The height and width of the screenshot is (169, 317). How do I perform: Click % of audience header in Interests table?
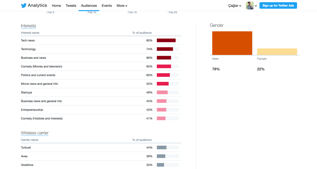click(x=142, y=33)
